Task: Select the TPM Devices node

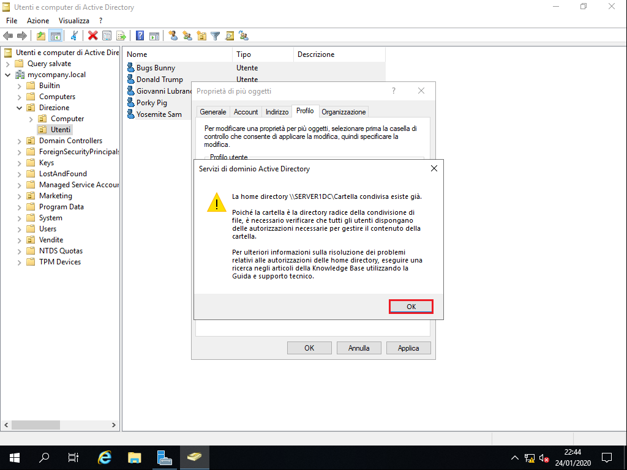Action: [60, 262]
